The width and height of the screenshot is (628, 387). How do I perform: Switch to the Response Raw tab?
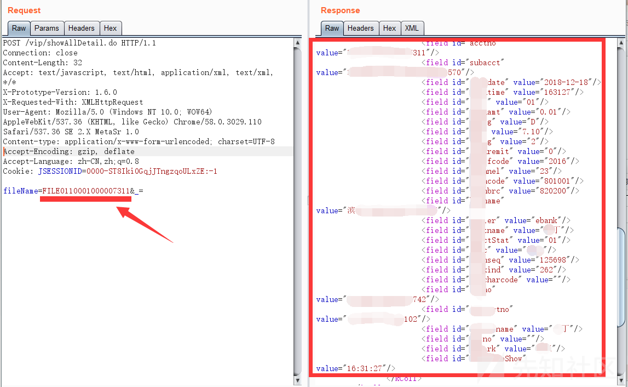pyautogui.click(x=332, y=28)
